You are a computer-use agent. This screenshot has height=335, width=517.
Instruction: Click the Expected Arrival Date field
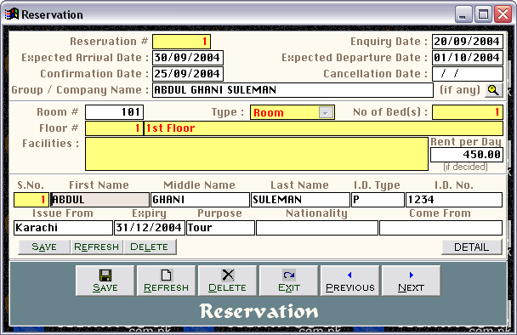[188, 58]
